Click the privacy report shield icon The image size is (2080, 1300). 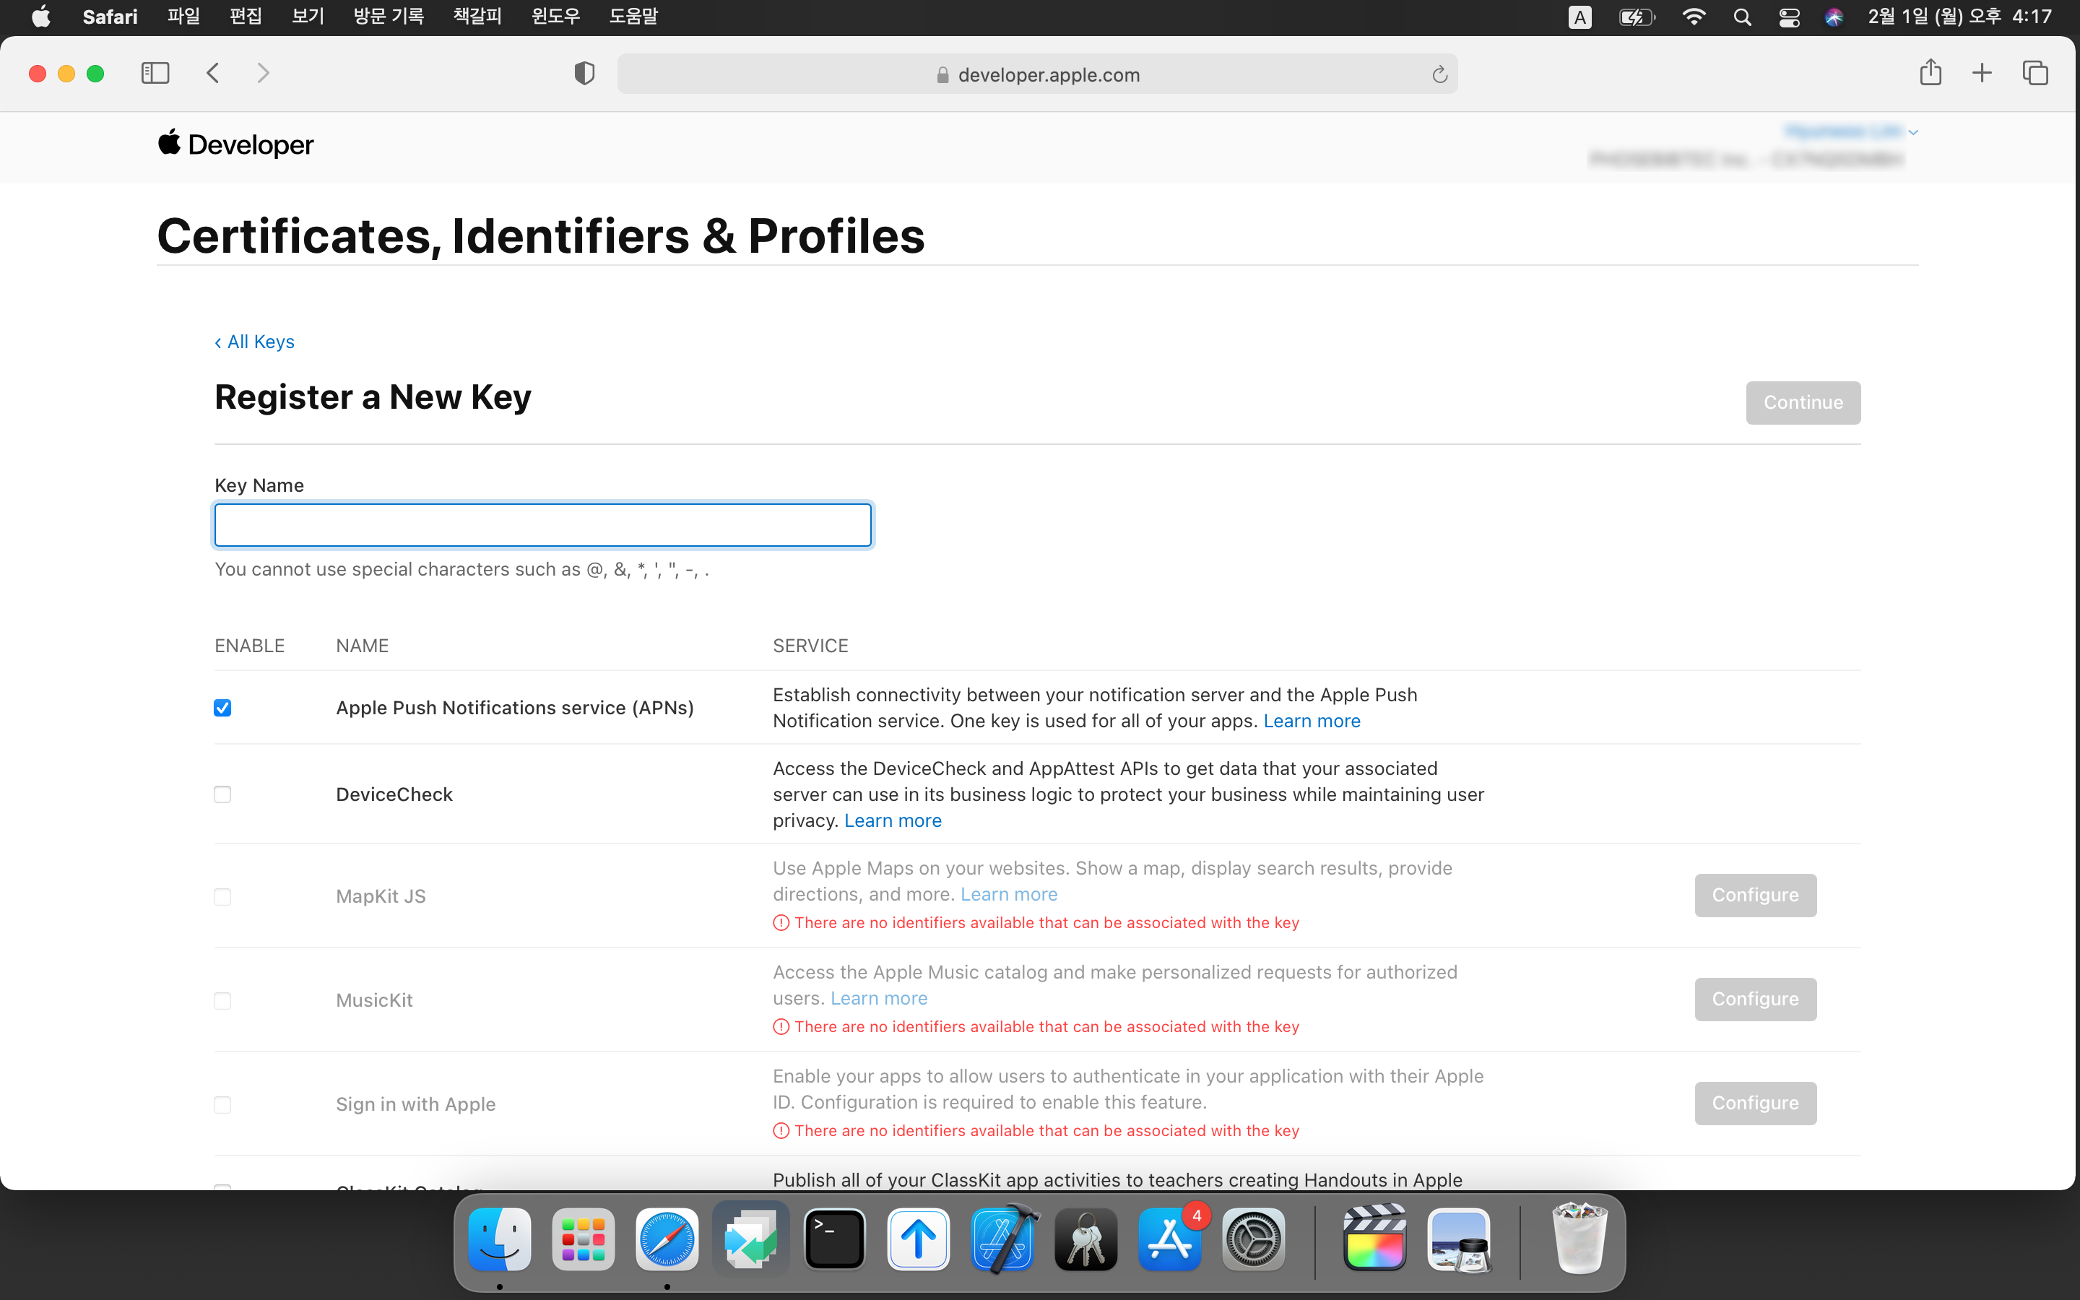pos(584,74)
